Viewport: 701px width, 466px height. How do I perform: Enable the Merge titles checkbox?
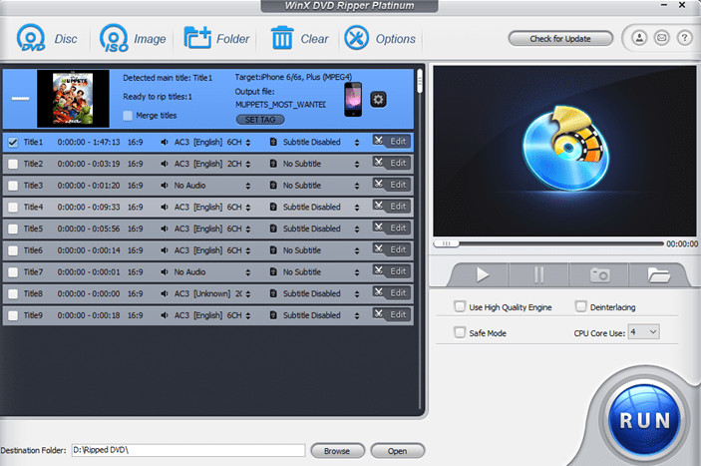128,116
